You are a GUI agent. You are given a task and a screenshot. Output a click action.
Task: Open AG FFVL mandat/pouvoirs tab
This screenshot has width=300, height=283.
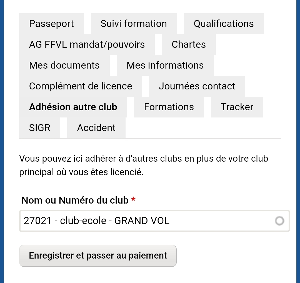(87, 44)
